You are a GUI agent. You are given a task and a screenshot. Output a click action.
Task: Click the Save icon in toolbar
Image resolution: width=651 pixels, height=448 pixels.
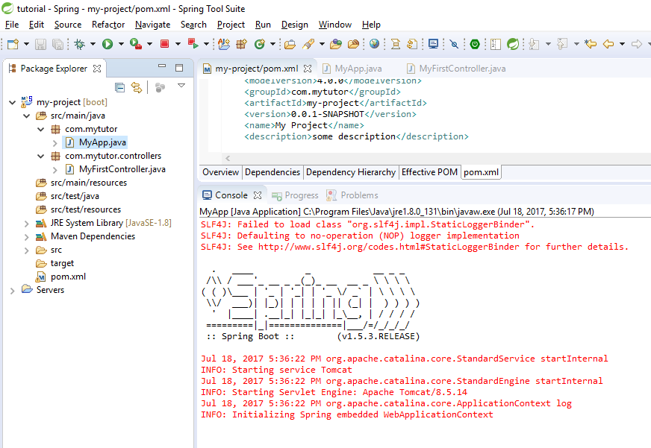(x=40, y=44)
